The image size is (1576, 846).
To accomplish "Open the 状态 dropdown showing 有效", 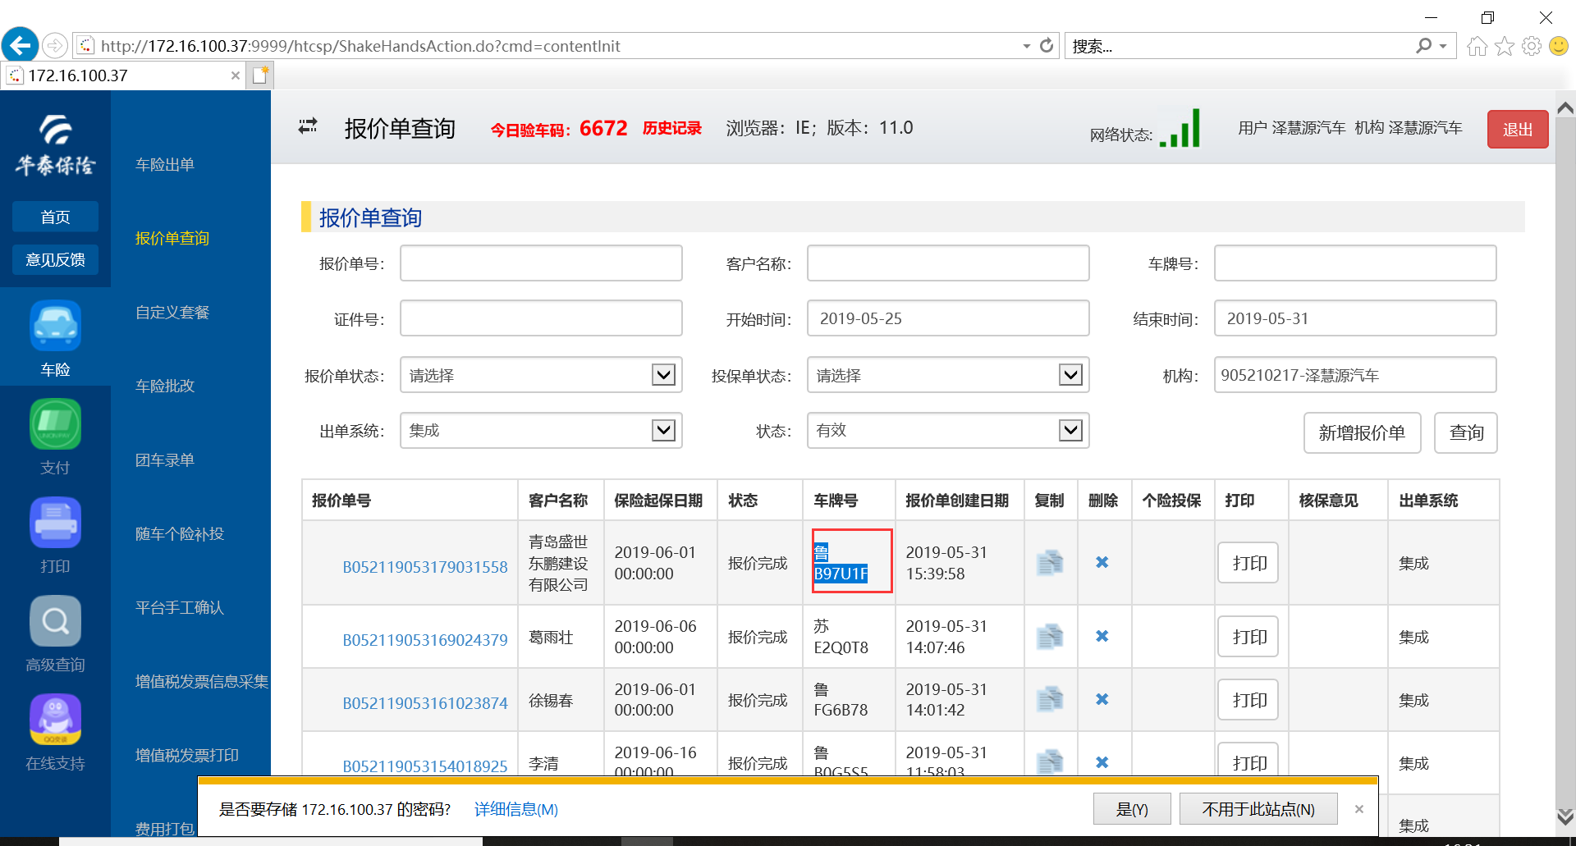I will click(1070, 431).
